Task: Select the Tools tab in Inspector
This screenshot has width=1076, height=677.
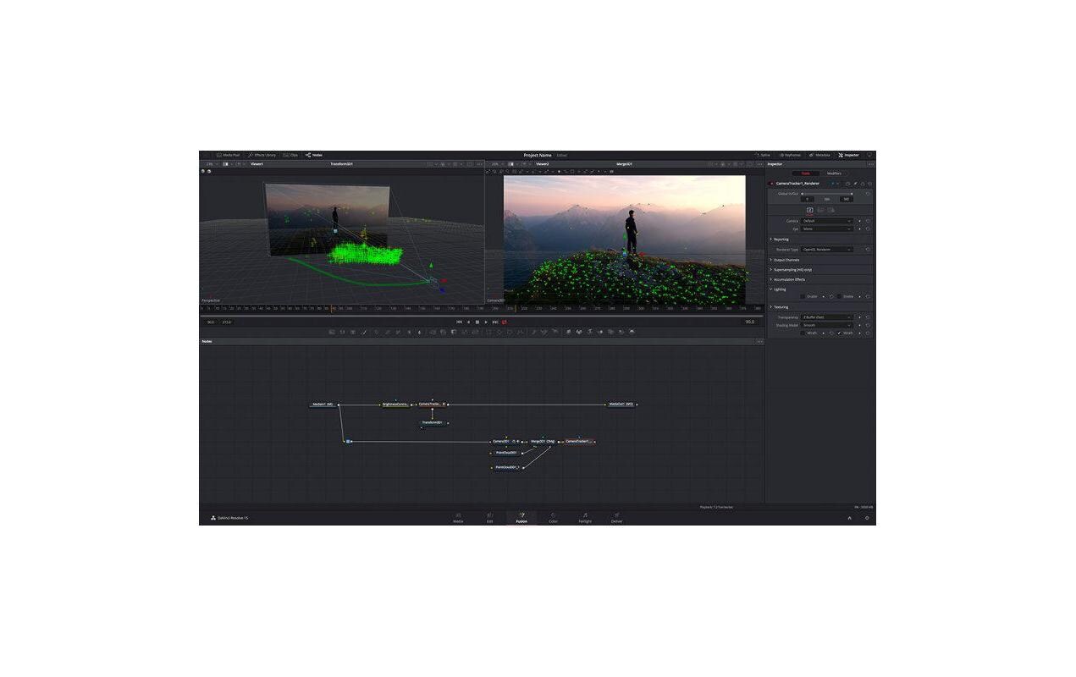Action: tap(805, 173)
